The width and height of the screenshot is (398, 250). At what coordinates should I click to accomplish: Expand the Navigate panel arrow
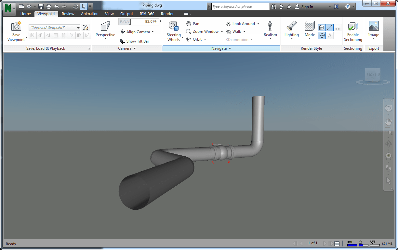click(230, 48)
